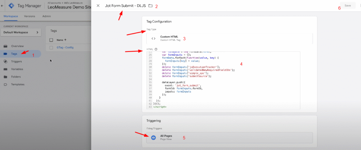Click the back arrow beside Tag Manager logo
Screen dimensions: 361x150
pos(2,6)
